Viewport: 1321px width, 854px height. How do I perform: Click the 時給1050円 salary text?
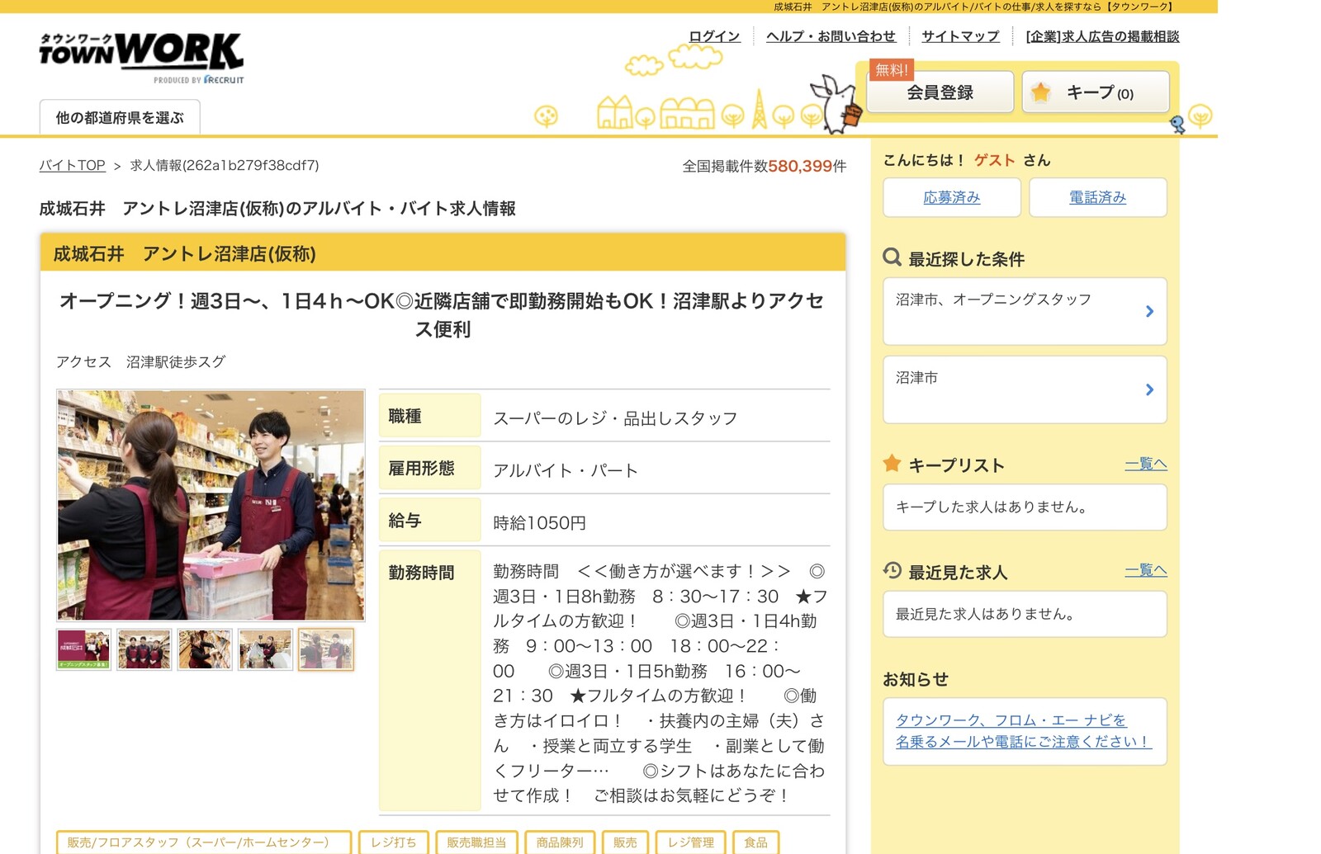(539, 522)
